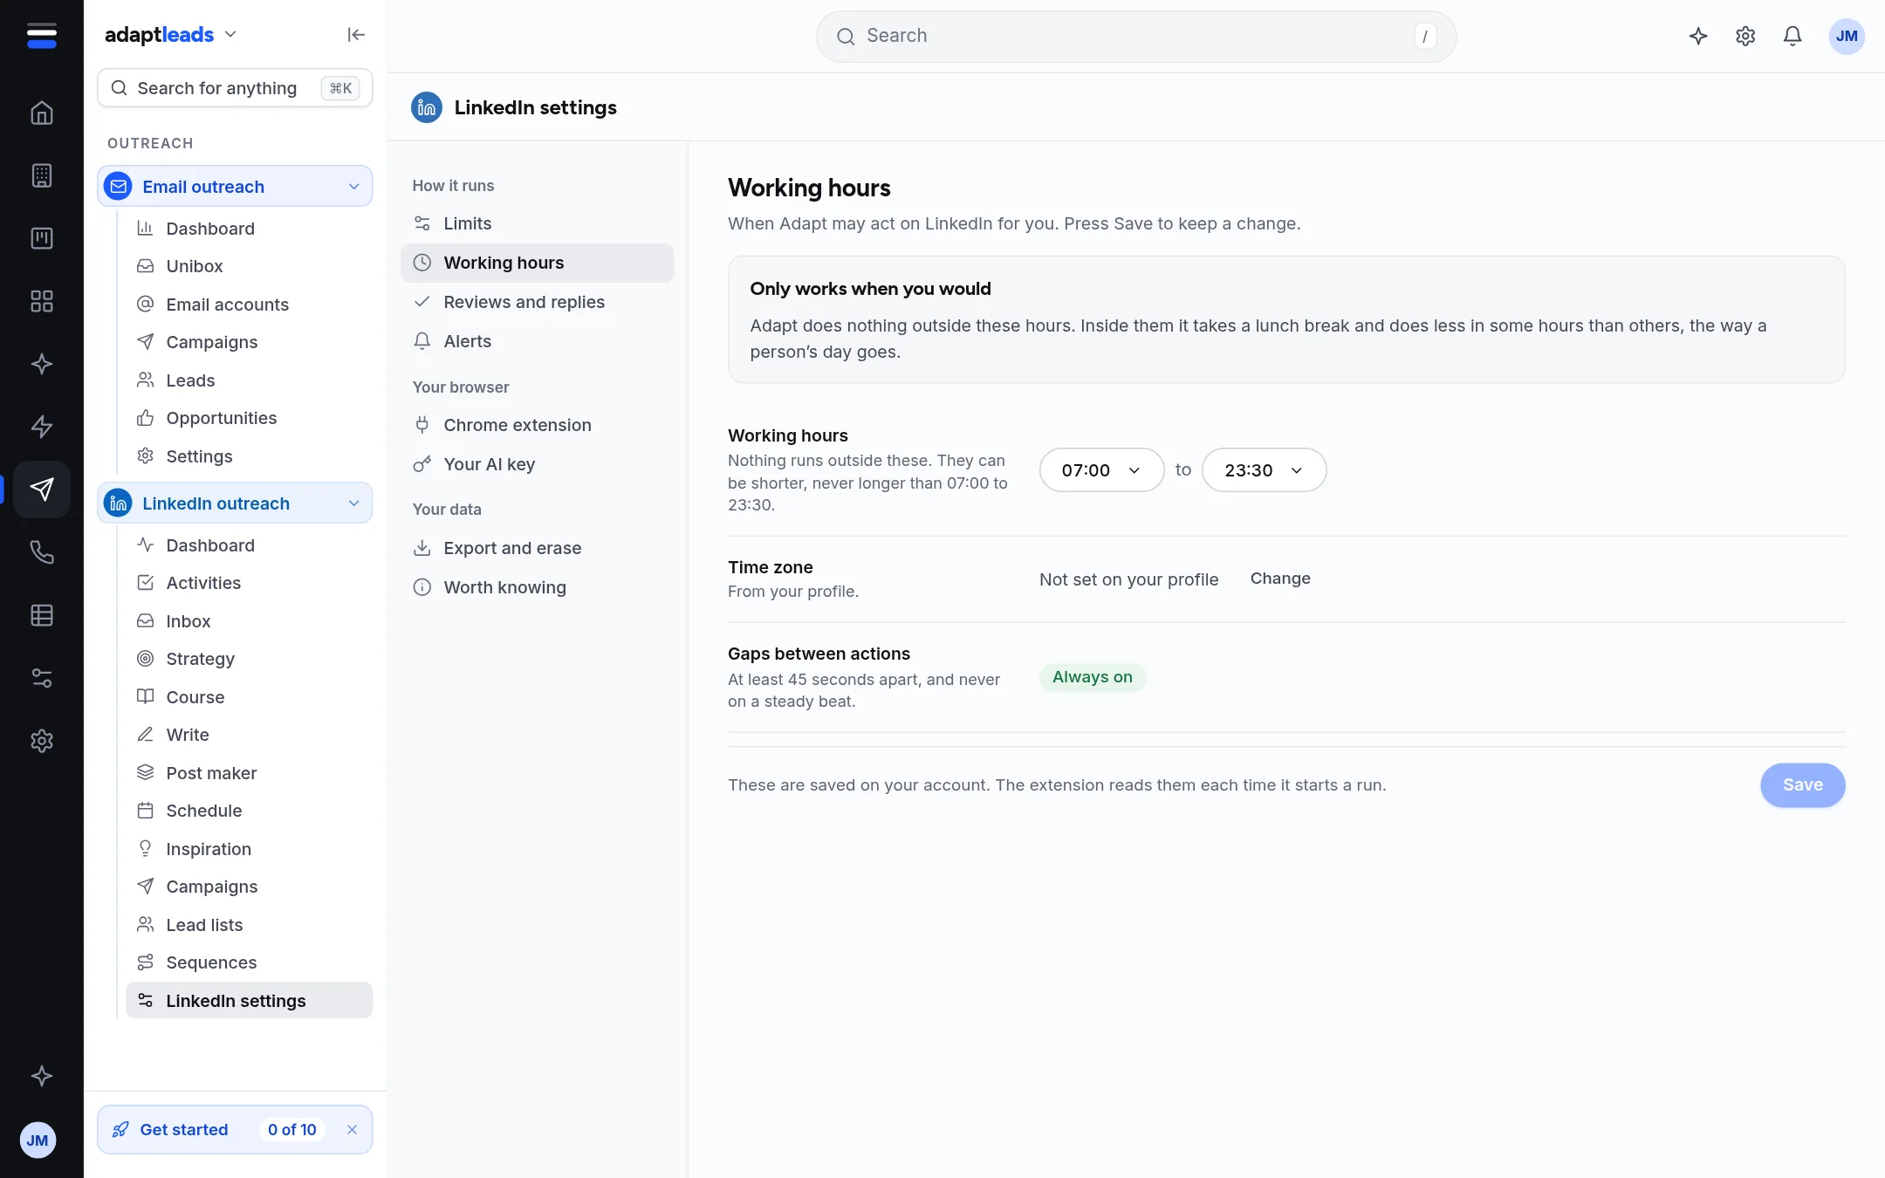Click the Search for anything box

click(x=235, y=88)
